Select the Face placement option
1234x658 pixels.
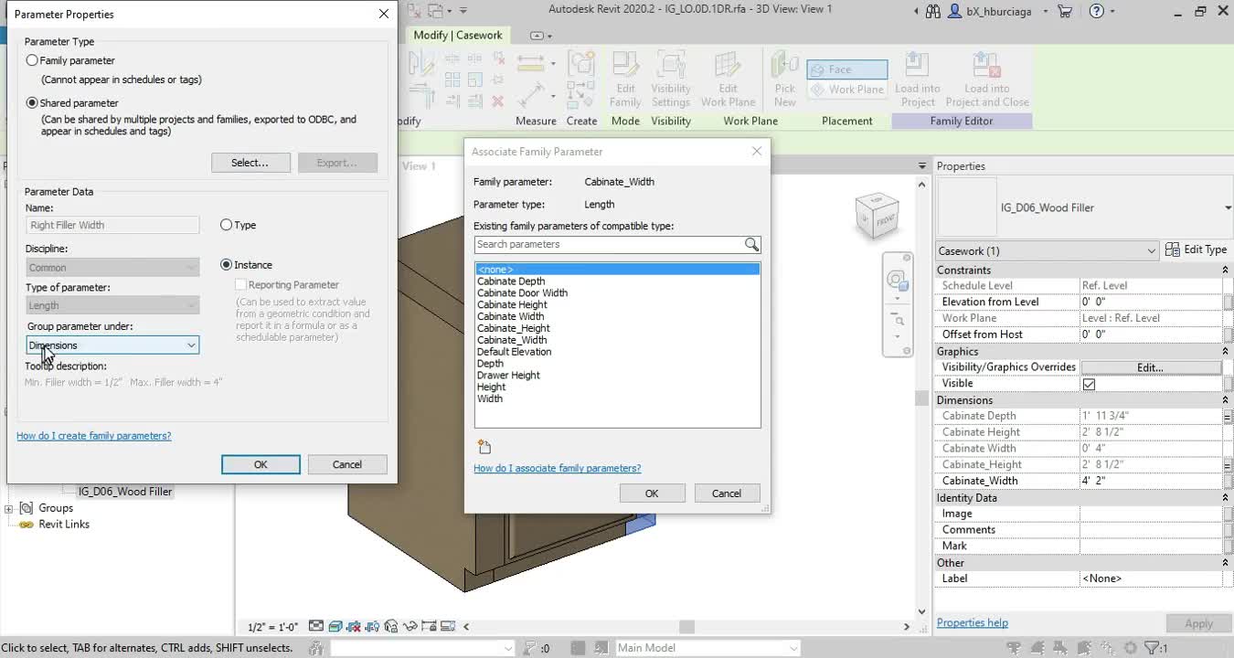(x=847, y=69)
